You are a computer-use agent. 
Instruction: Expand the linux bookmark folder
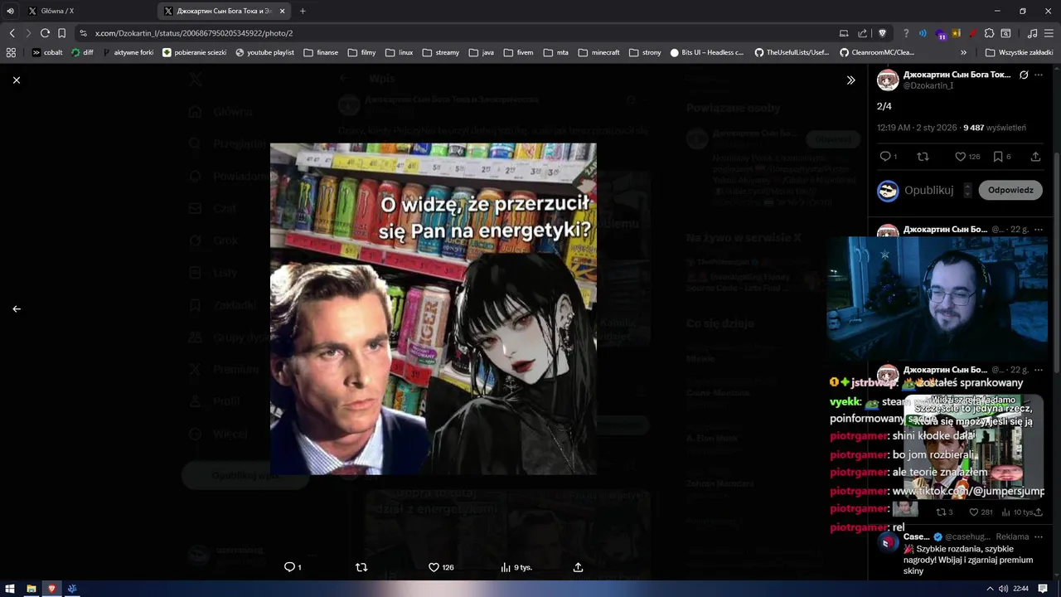point(399,52)
